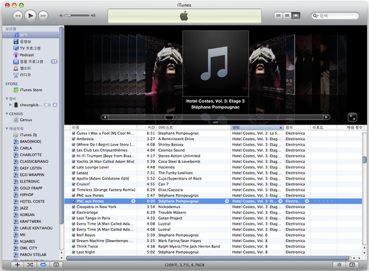Open the BAND(MOD) playlist

pyautogui.click(x=31, y=142)
